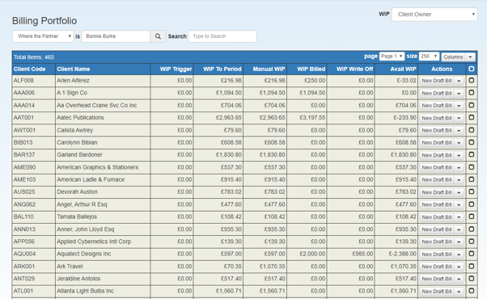Screen dimensions: 487x307
Task: Check the AWT001 row checkbox
Action: 471,130
